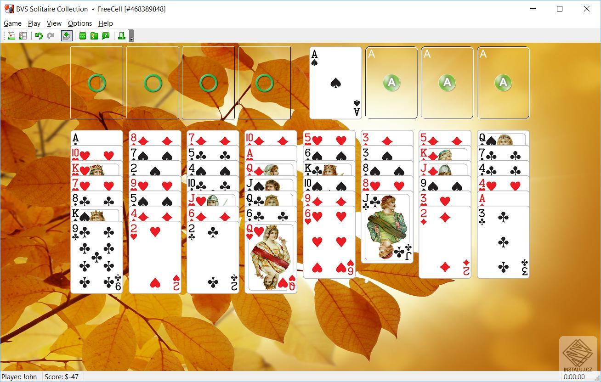
Task: Click the new game toolbar icon
Action: [11, 36]
